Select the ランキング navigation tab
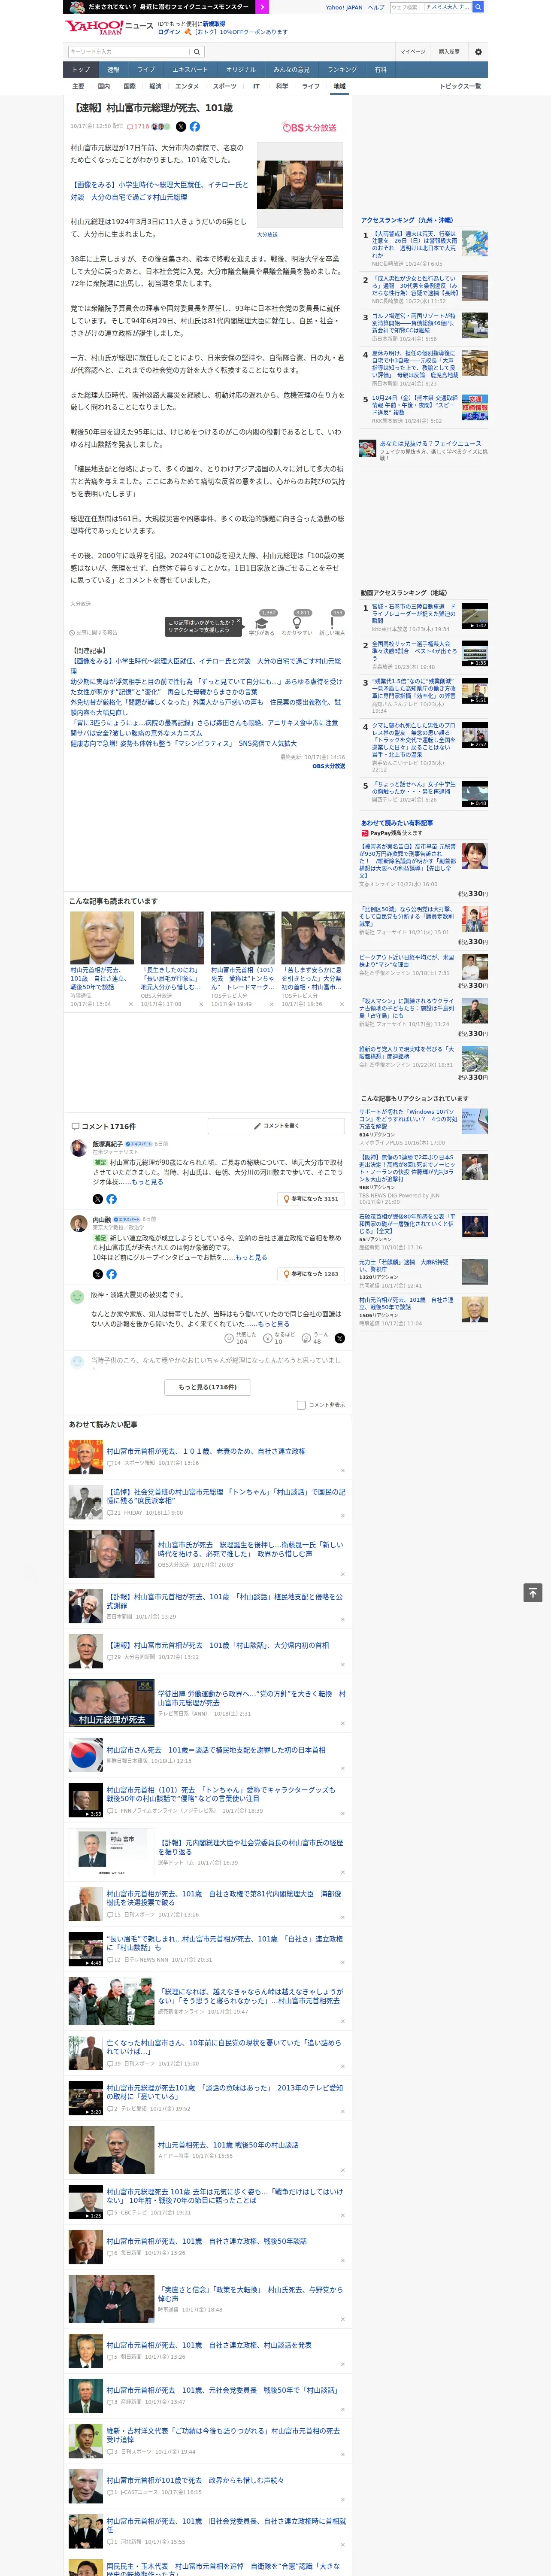Viewport: 551px width, 2576px height. 342,70
